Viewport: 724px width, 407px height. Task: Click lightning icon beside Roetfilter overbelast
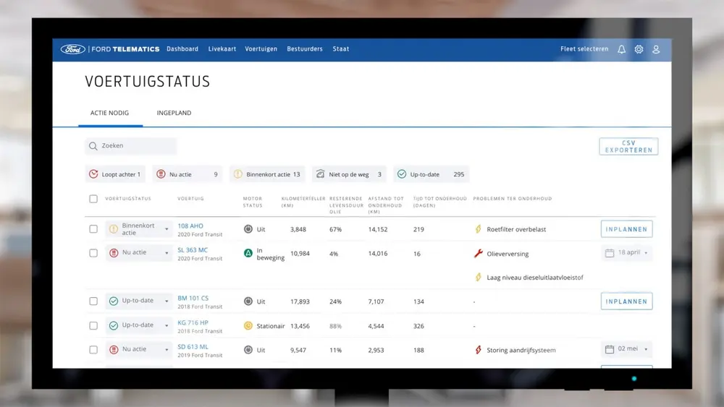(478, 229)
